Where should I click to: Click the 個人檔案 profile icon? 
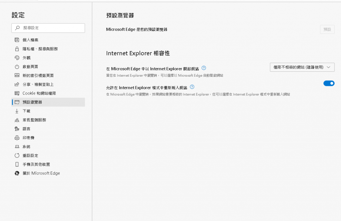[17, 40]
